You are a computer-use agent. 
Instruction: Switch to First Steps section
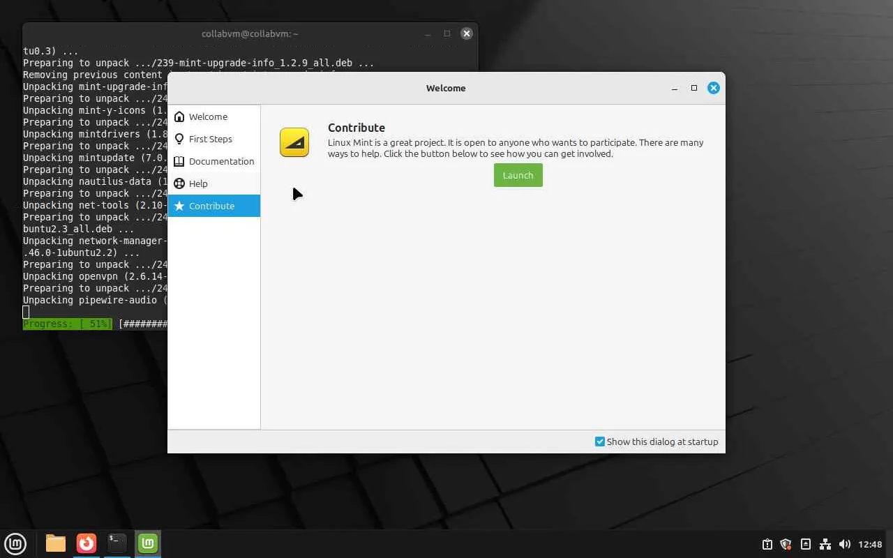[x=213, y=139]
